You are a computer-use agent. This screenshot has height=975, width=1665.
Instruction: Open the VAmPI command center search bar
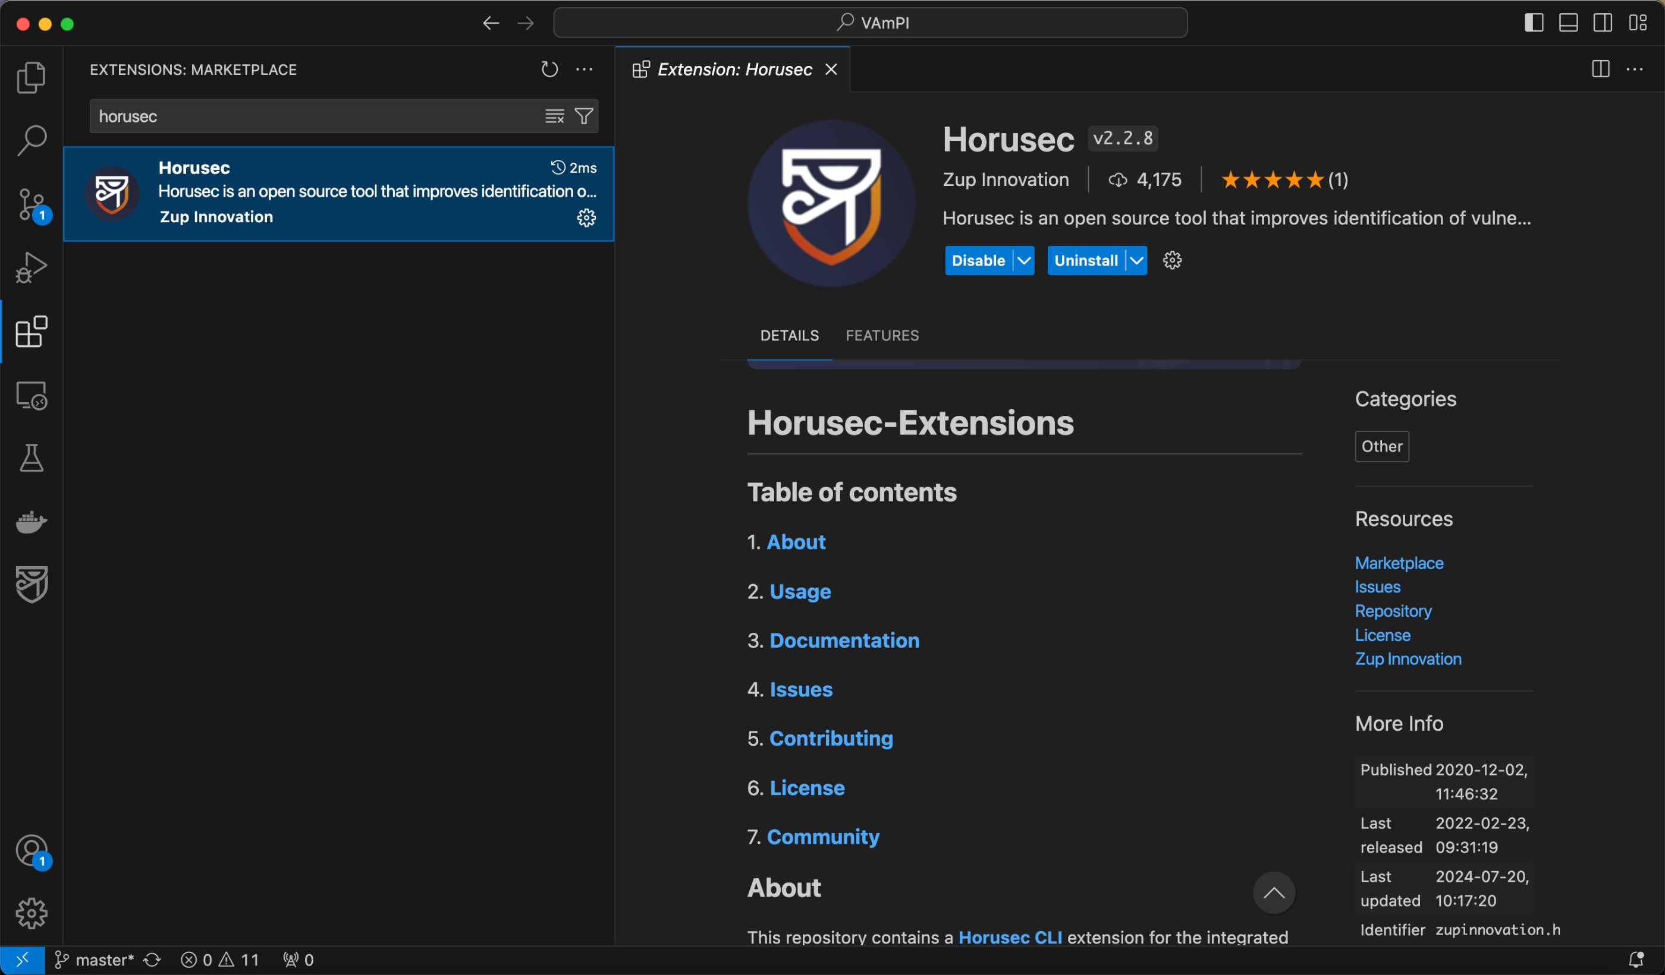click(870, 23)
